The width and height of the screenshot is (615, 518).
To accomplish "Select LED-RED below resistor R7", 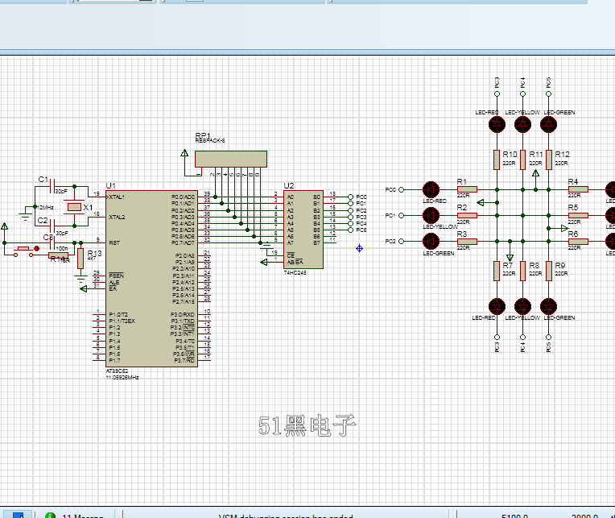I will point(497,306).
